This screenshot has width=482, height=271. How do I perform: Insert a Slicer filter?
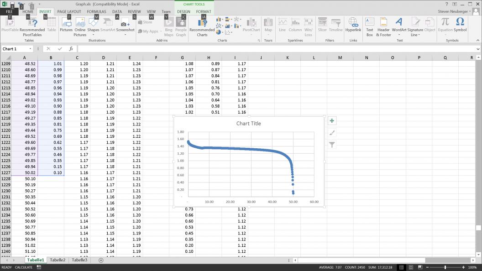322,25
